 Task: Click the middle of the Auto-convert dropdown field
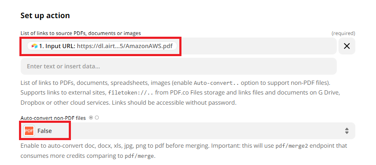pos(188,131)
